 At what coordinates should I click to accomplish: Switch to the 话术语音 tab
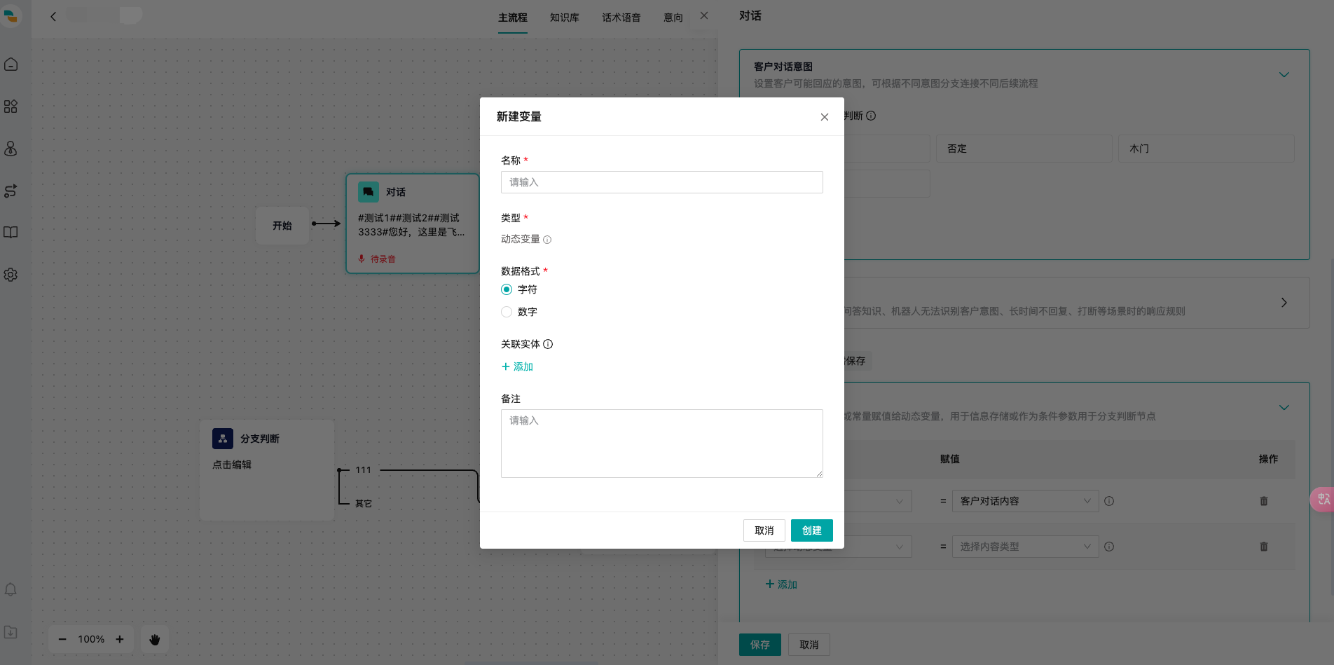tap(621, 18)
